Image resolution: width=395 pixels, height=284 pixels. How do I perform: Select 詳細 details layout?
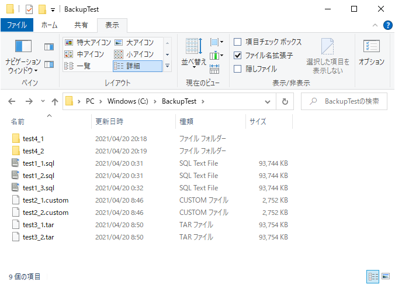tap(137, 66)
